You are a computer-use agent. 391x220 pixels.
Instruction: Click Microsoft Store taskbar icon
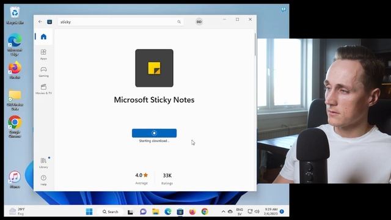pyautogui.click(x=180, y=212)
